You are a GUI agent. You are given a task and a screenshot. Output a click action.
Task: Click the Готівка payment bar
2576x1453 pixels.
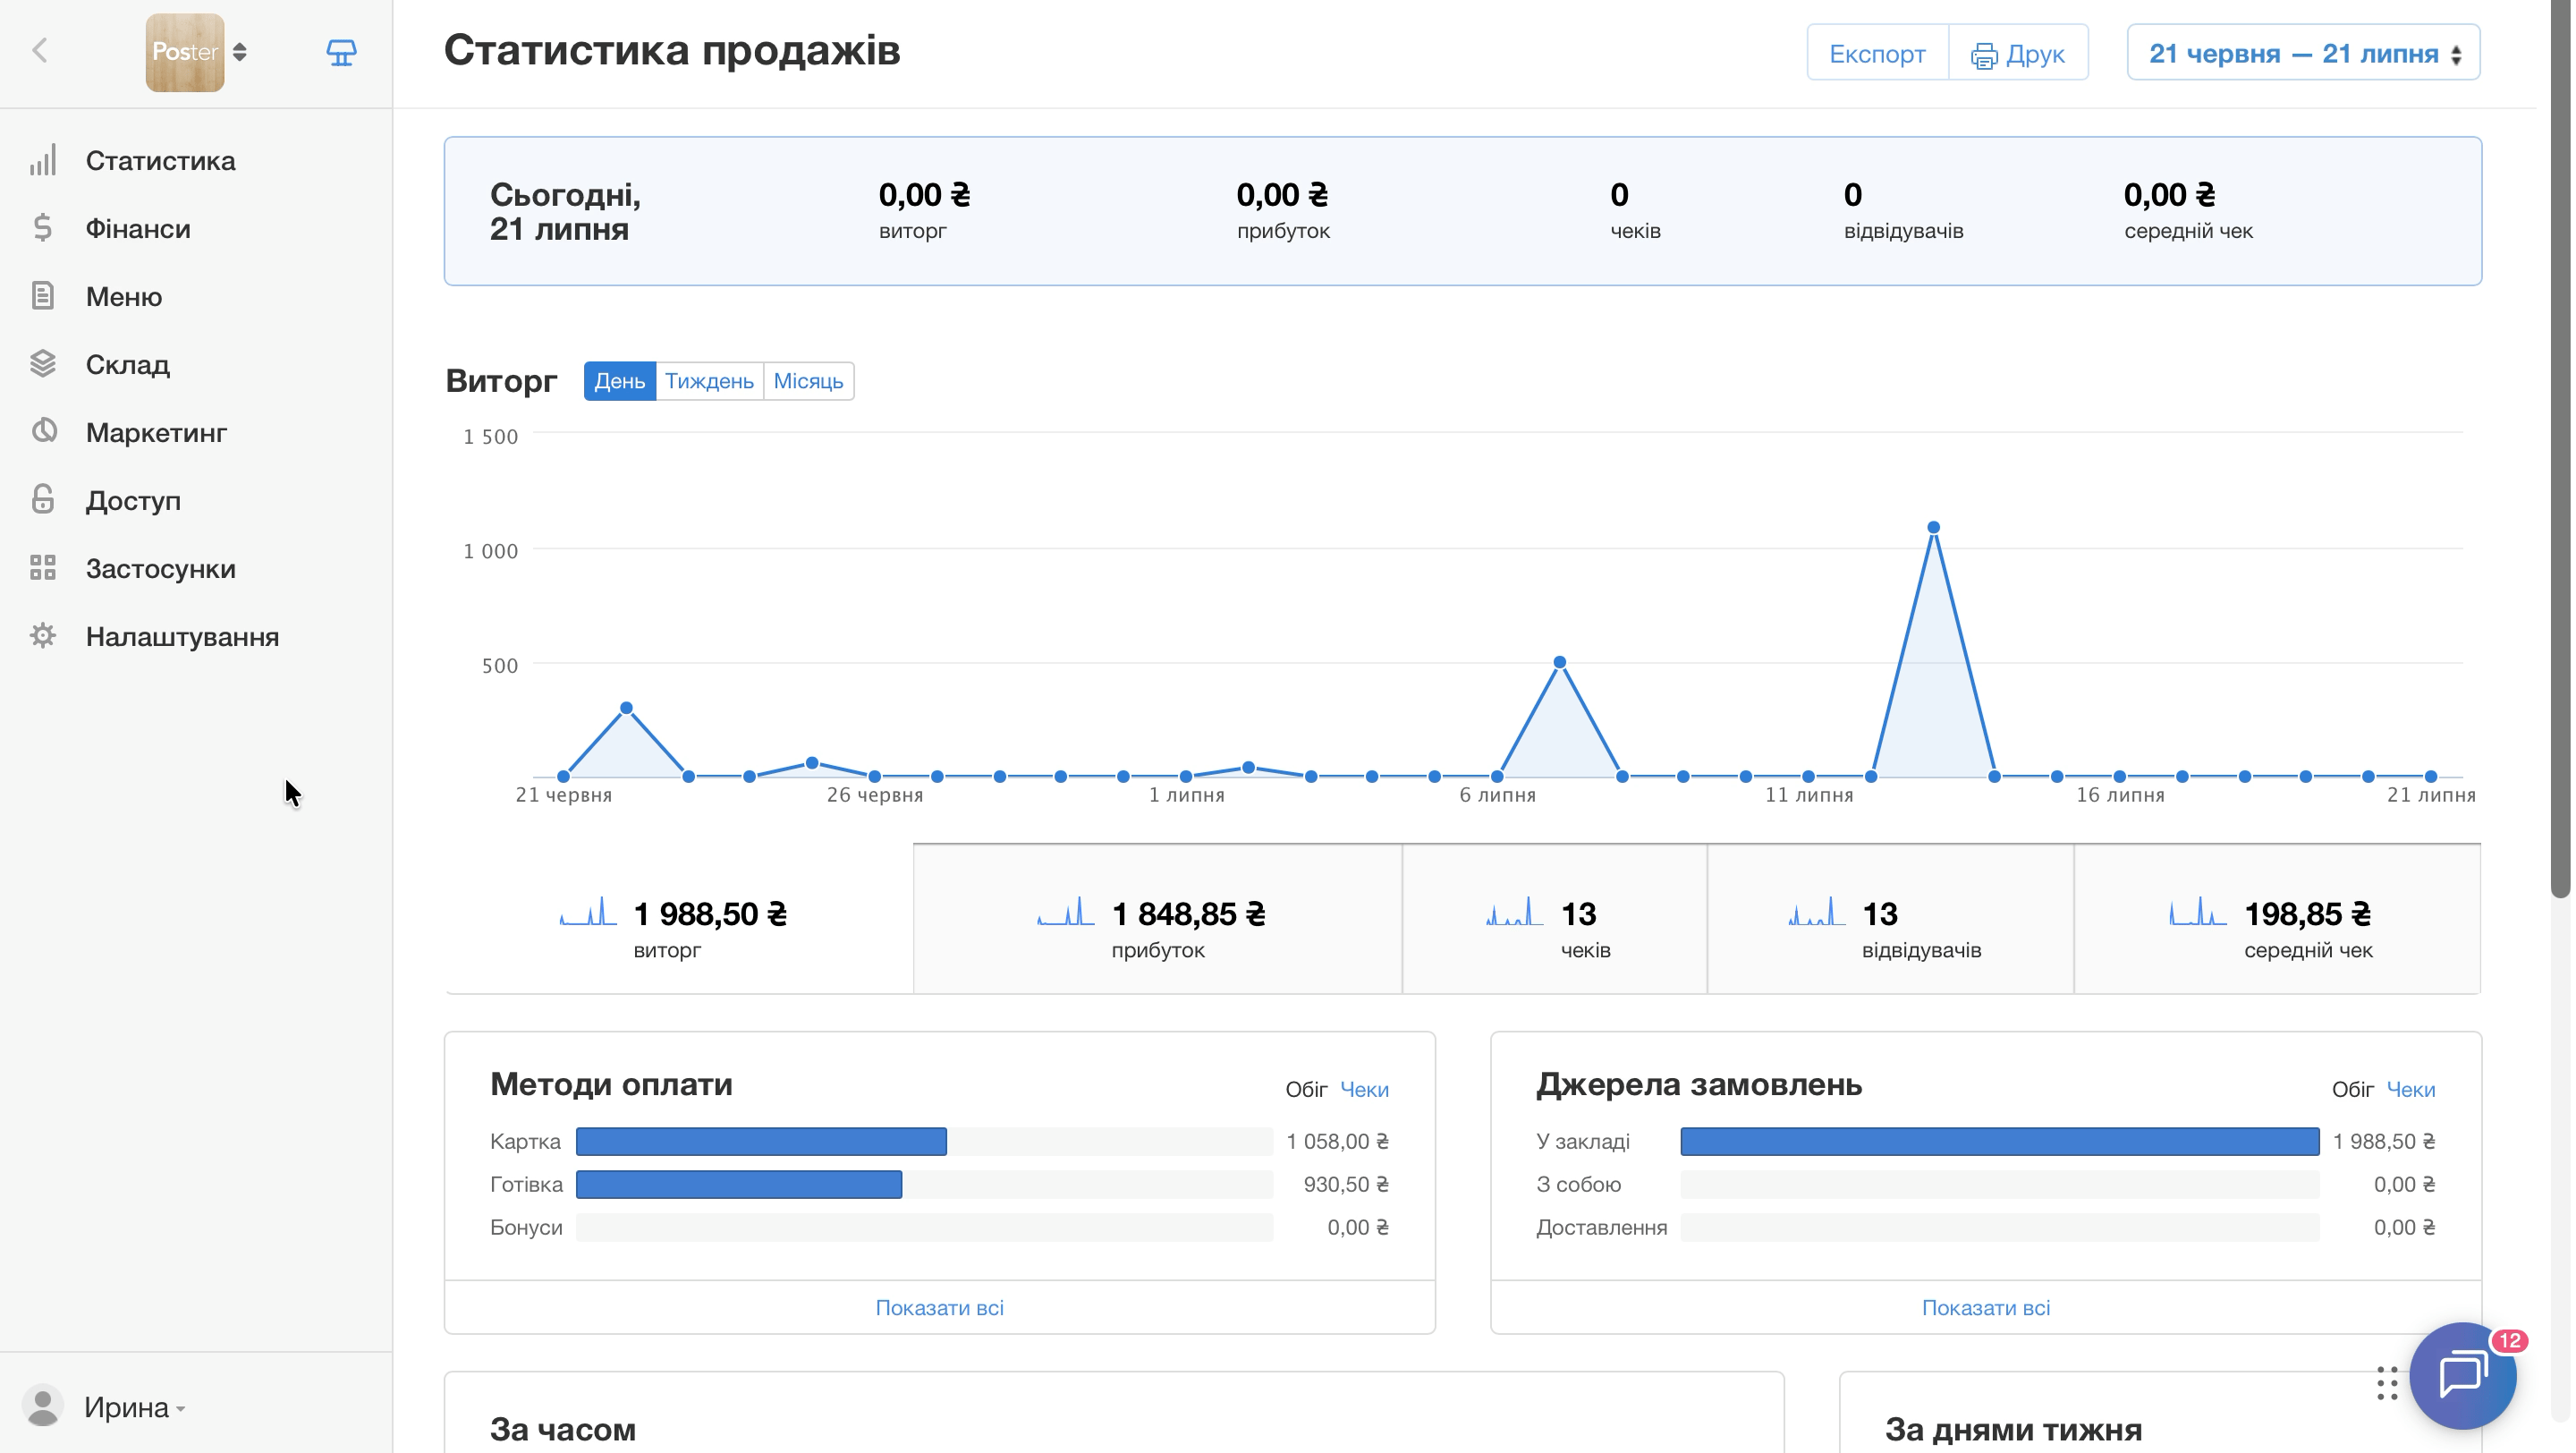[x=739, y=1184]
